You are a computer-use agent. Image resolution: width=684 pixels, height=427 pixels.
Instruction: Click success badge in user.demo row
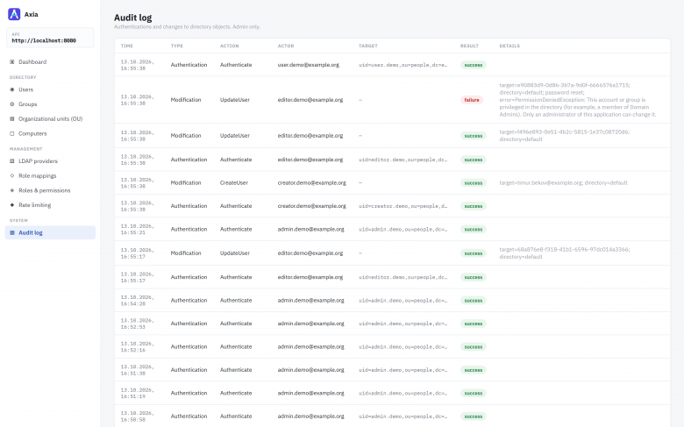tap(474, 65)
